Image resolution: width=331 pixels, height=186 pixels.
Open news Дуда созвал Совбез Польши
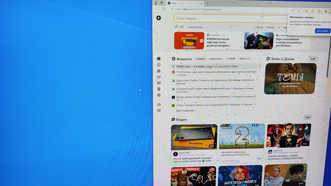215,82
